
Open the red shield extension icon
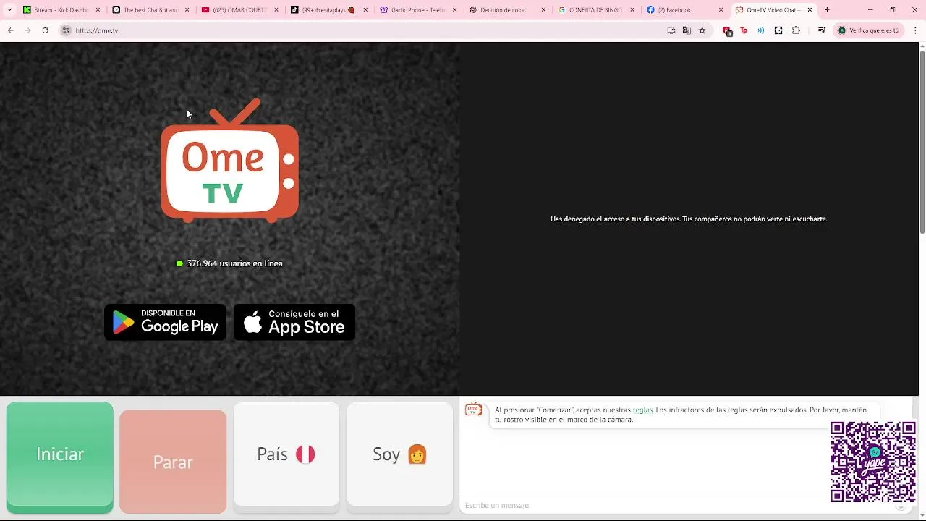coord(728,31)
